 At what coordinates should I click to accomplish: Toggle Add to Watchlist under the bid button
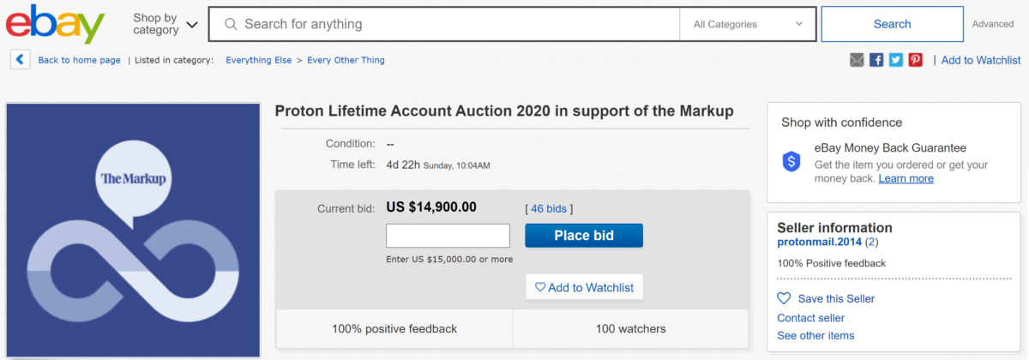click(x=584, y=287)
